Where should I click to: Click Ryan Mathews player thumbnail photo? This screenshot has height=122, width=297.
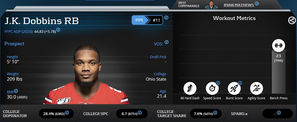(x=211, y=5)
